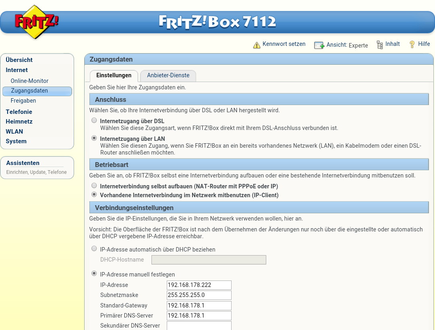This screenshot has height=330, width=435.
Task: Select IP-Adresse manuell festlegen
Action: click(94, 274)
